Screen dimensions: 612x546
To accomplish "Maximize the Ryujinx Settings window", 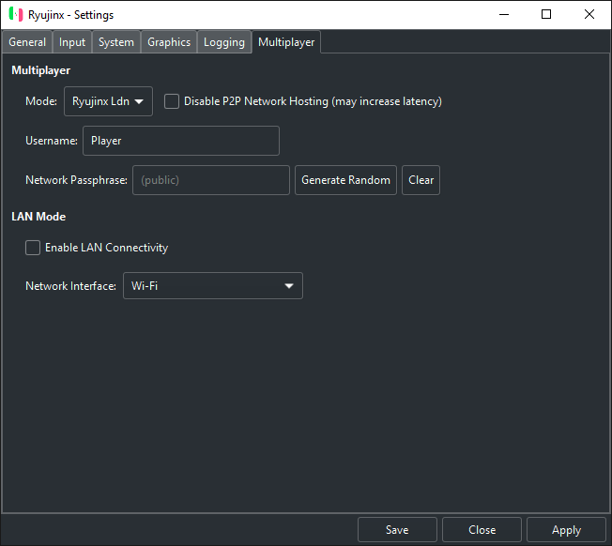I will pos(546,14).
